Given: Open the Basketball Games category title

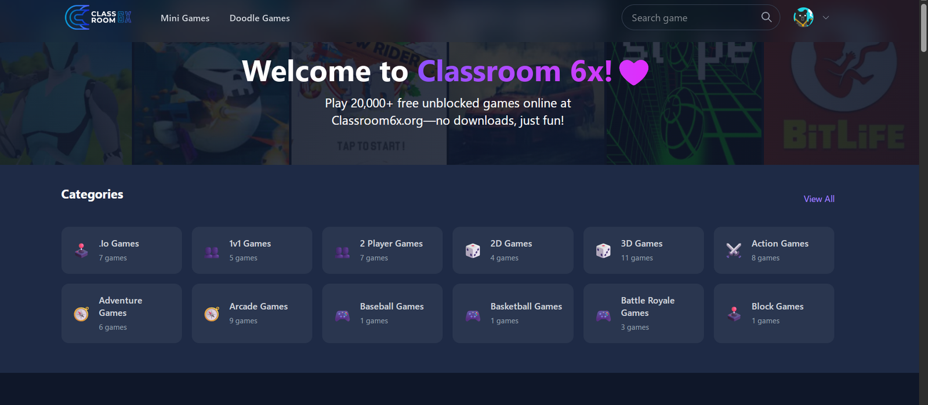Looking at the screenshot, I should pyautogui.click(x=526, y=306).
